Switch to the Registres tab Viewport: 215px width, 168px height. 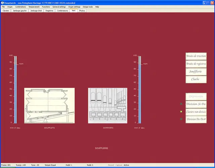click(x=49, y=11)
